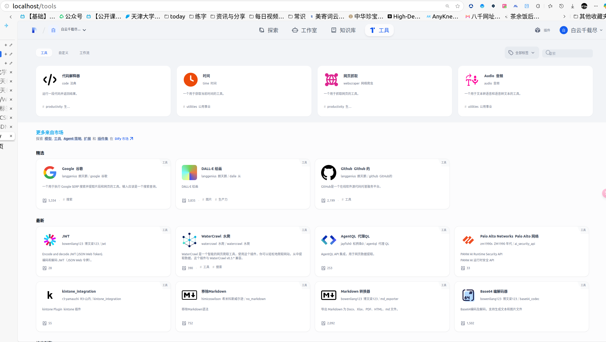
Task: Open the DALL-E 绘画 gradient thumbnail
Action: pyautogui.click(x=189, y=173)
